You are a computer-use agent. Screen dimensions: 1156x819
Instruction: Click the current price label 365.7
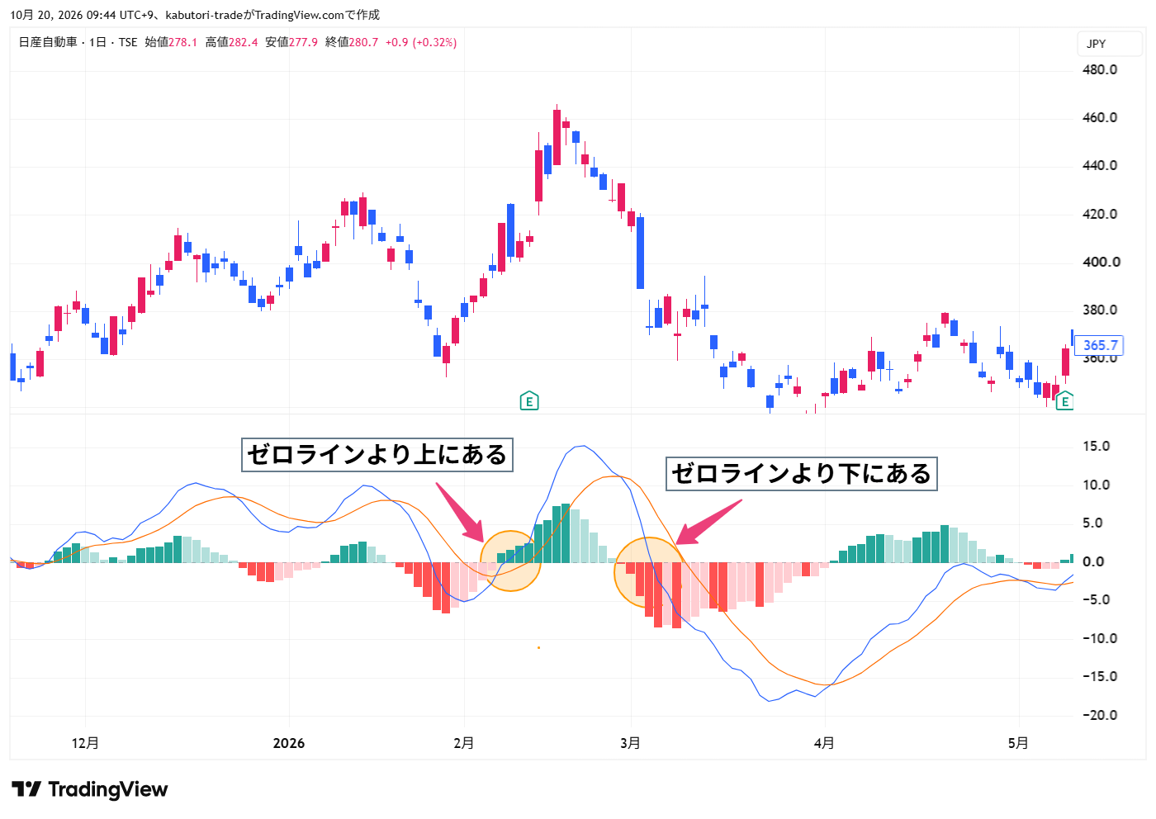point(1100,345)
